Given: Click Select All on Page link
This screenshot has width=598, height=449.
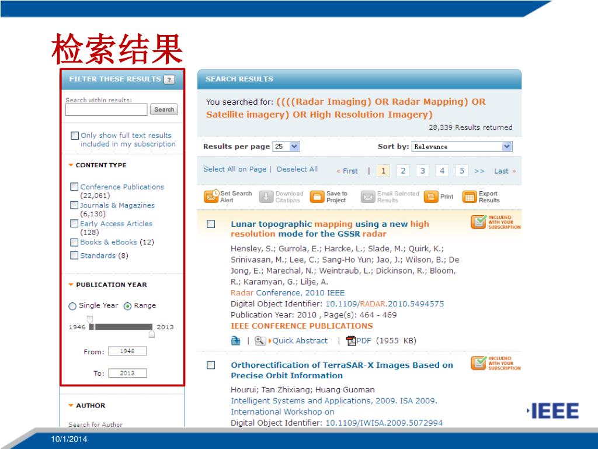Looking at the screenshot, I should pos(235,169).
